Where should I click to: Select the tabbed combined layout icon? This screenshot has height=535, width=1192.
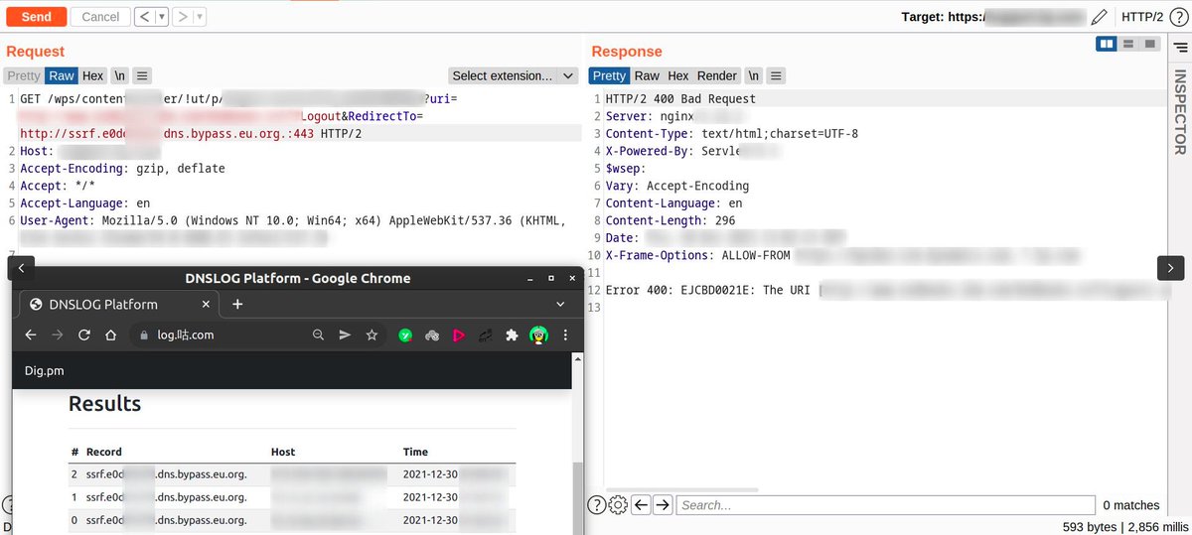pos(1150,44)
